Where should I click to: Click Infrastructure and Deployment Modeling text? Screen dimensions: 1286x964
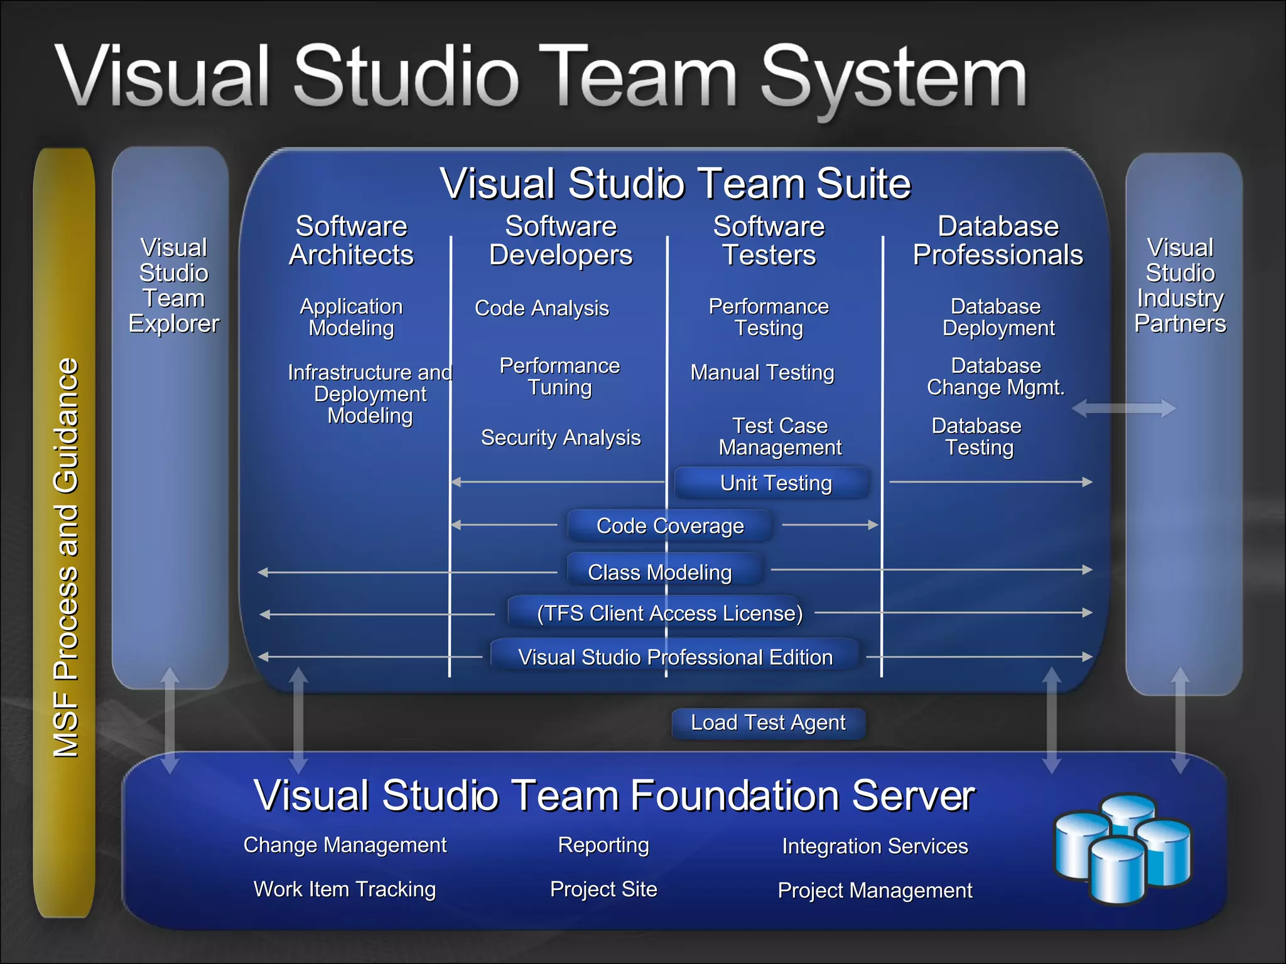click(x=370, y=394)
